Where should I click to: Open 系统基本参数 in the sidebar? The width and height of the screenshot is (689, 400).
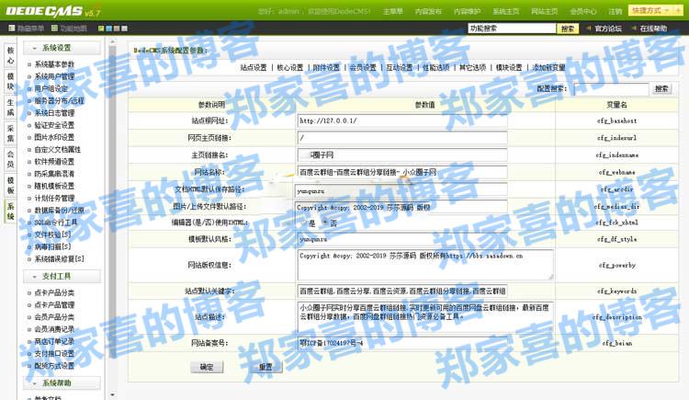(54, 64)
